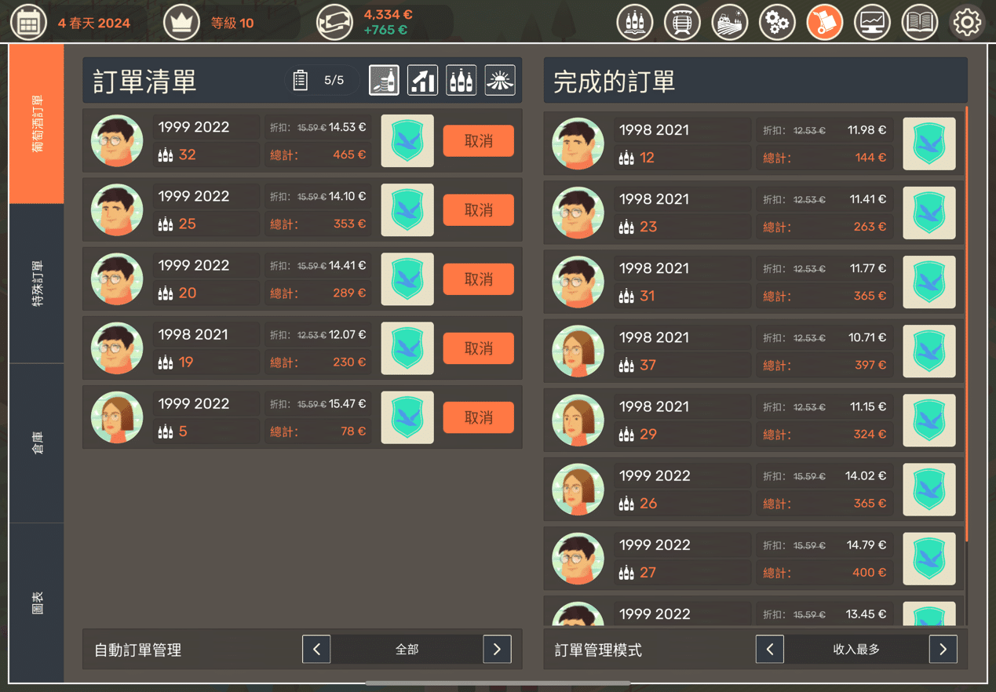The height and width of the screenshot is (692, 996).
Task: Open the book encyclopedia icon
Action: pos(919,23)
